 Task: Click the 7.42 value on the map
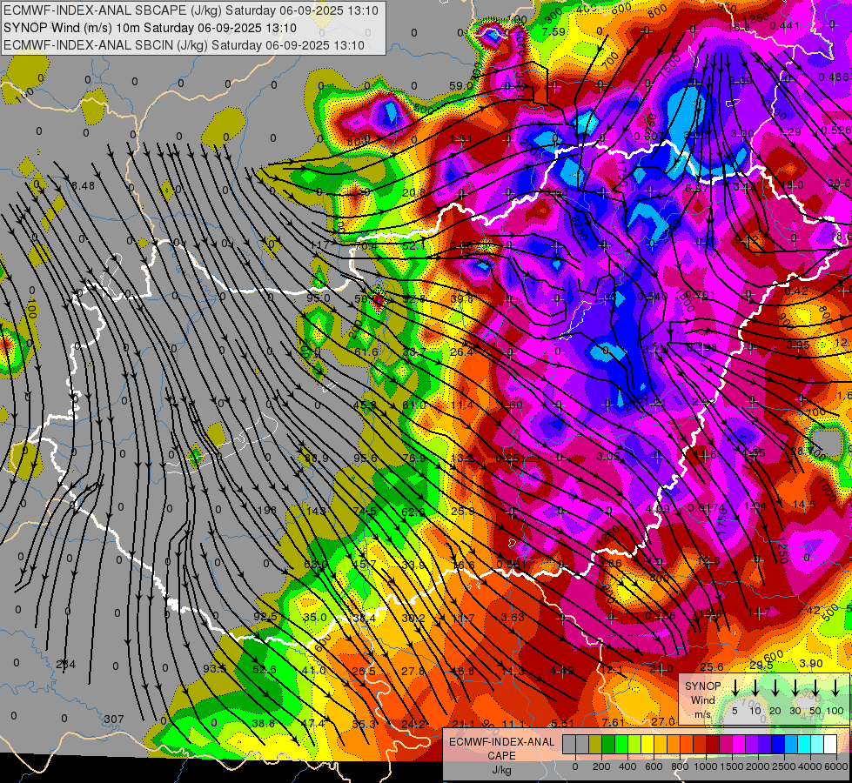click(x=808, y=610)
